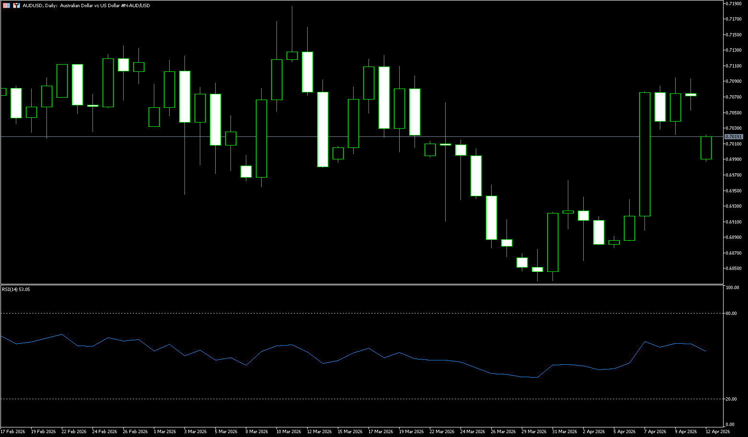Click the lowest candle on 29 Mar 2026
The width and height of the screenshot is (748, 437).
[537, 269]
